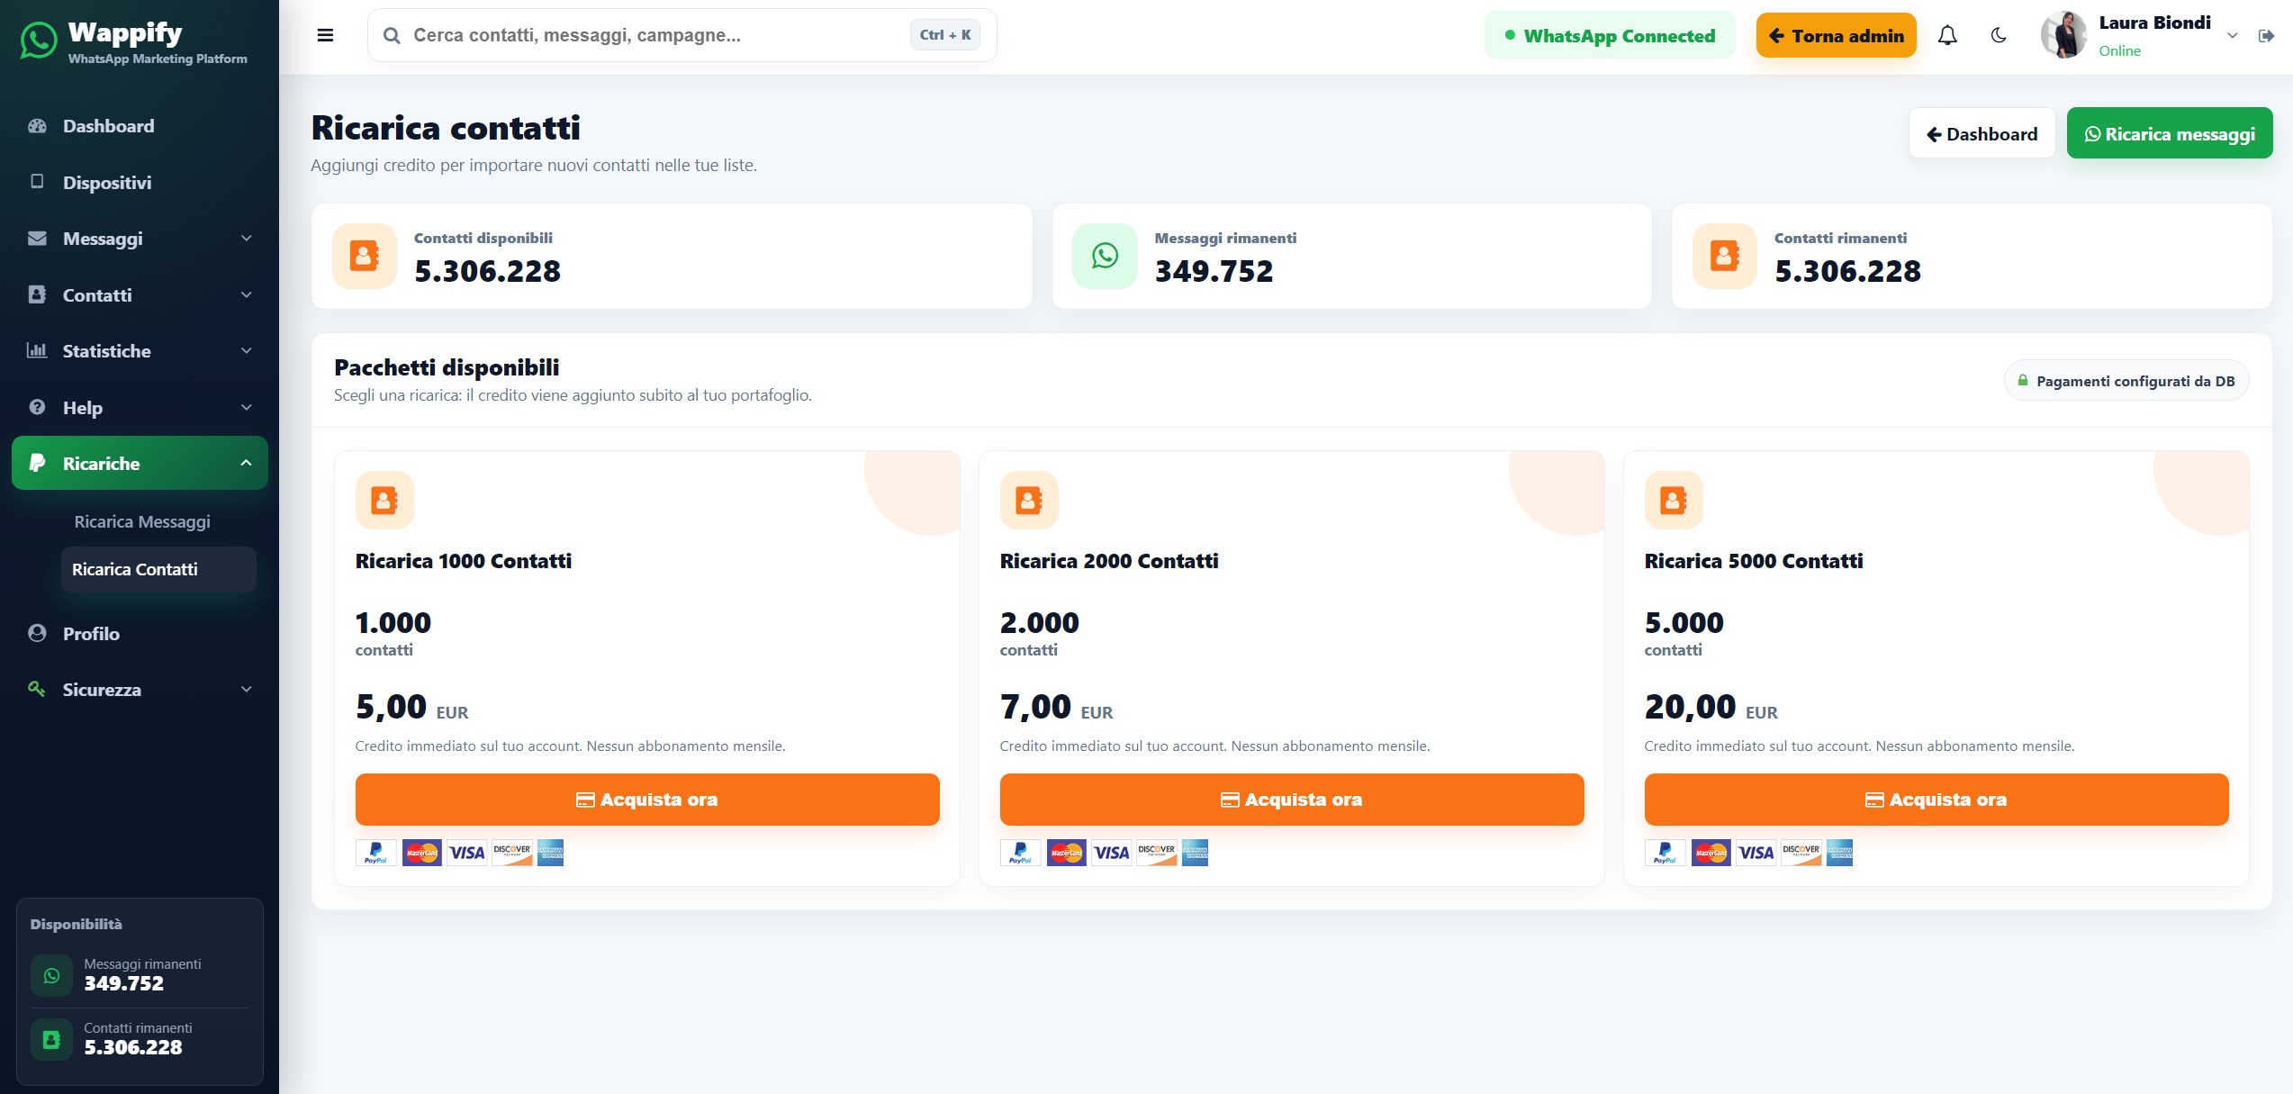Open the notifications bell
Image resolution: width=2293 pixels, height=1094 pixels.
pos(1947,36)
